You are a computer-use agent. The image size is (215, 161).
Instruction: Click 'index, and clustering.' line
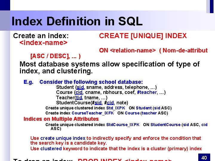coord(56,71)
